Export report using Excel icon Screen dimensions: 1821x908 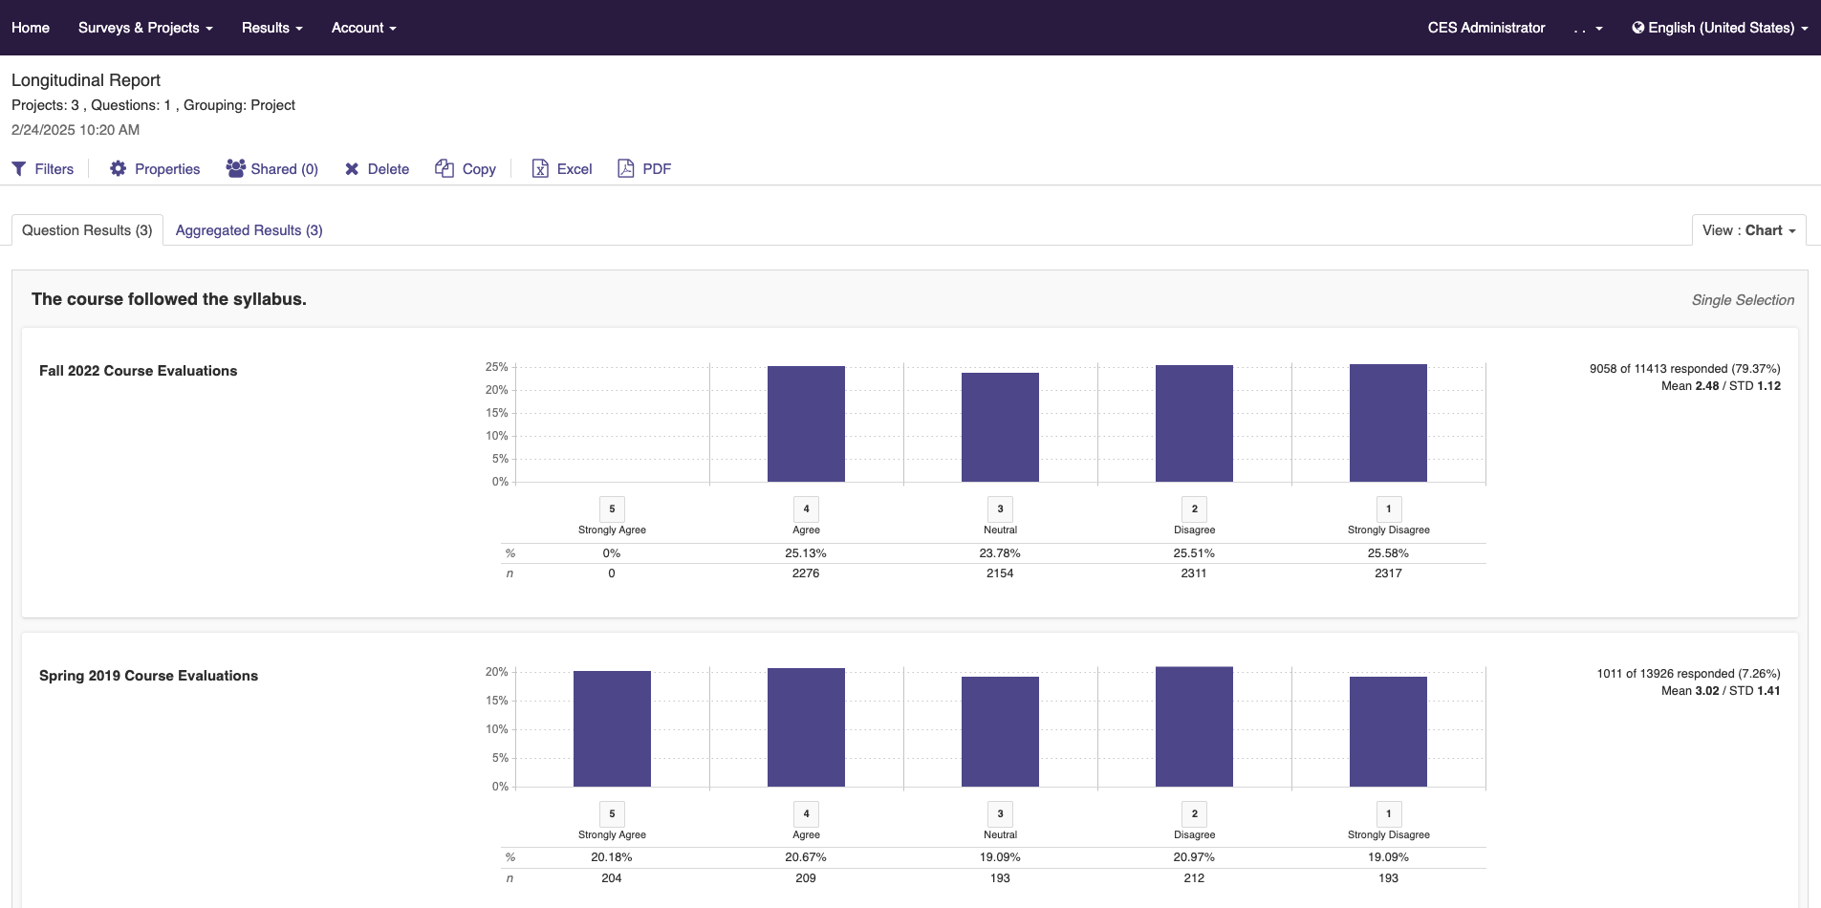540,169
